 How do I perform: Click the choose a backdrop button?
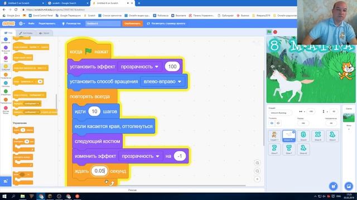click(349, 186)
